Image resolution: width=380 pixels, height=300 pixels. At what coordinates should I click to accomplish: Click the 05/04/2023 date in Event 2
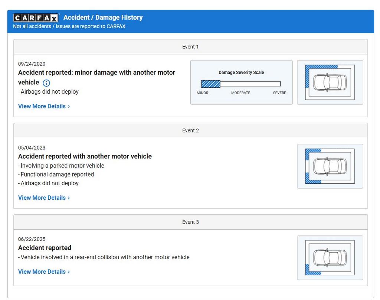click(32, 148)
